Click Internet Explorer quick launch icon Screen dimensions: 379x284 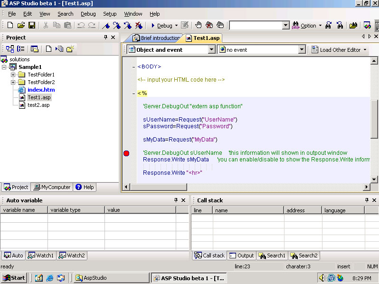[50, 278]
